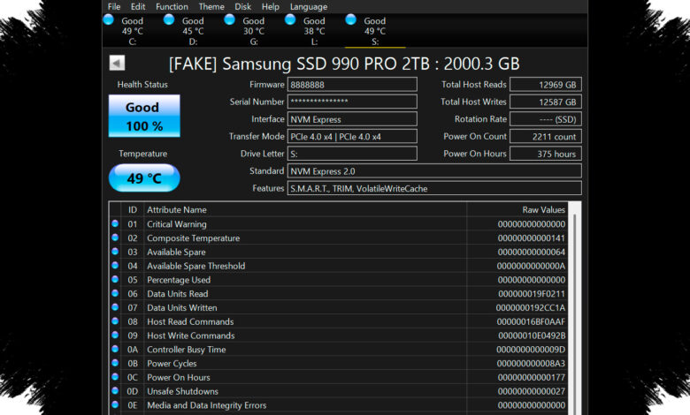This screenshot has width=690, height=415.
Task: Select the Available Spare Threshold row name
Action: pos(195,266)
